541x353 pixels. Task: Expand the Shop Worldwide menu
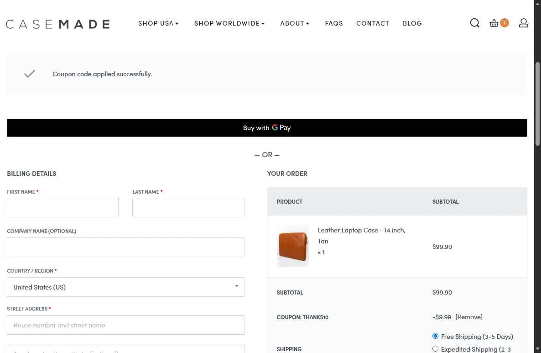click(229, 23)
